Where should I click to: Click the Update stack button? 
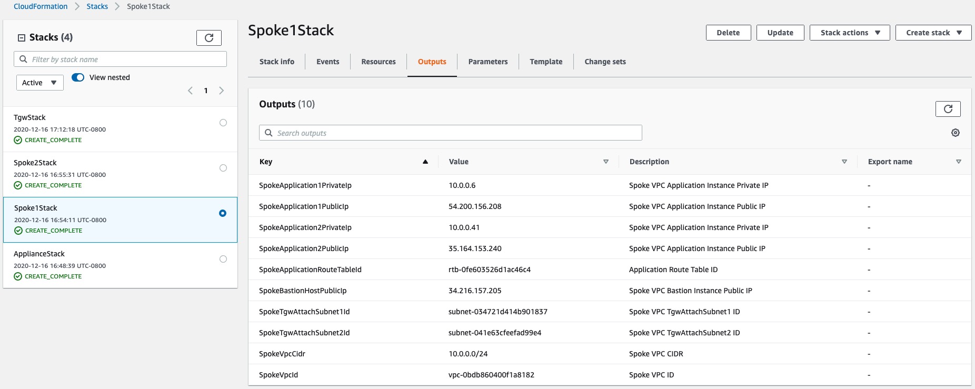pos(780,33)
